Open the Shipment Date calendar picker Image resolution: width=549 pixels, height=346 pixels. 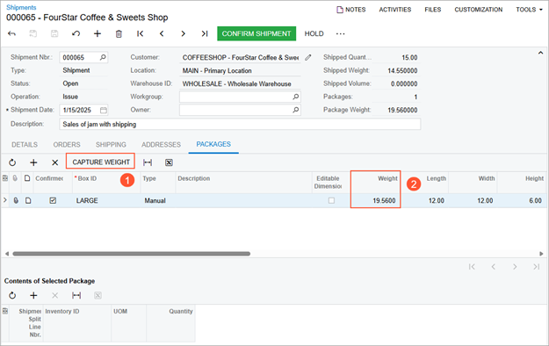coord(104,111)
